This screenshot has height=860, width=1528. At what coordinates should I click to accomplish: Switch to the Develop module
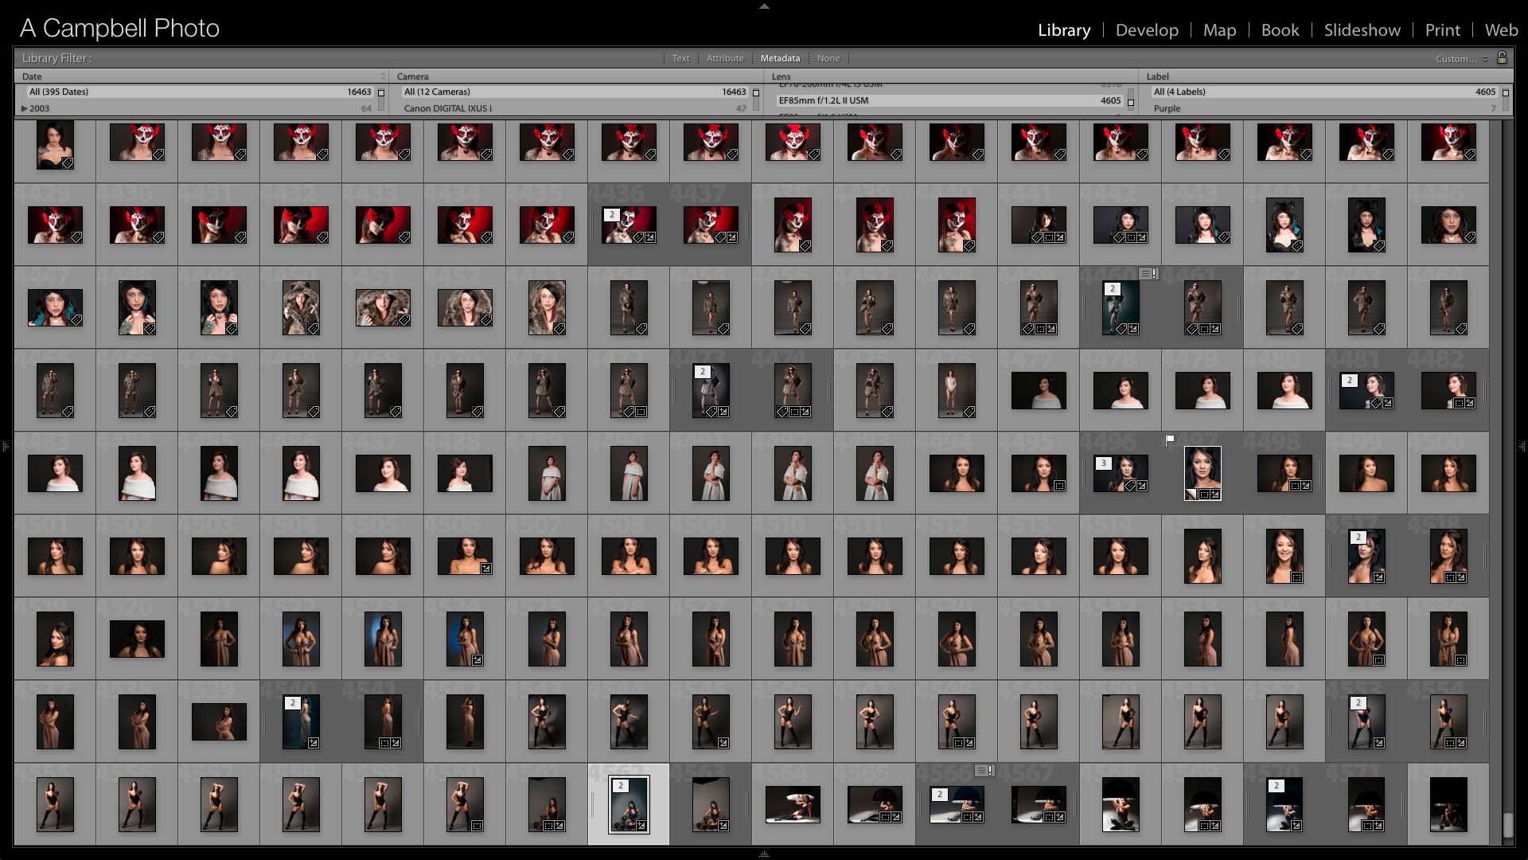click(x=1146, y=30)
